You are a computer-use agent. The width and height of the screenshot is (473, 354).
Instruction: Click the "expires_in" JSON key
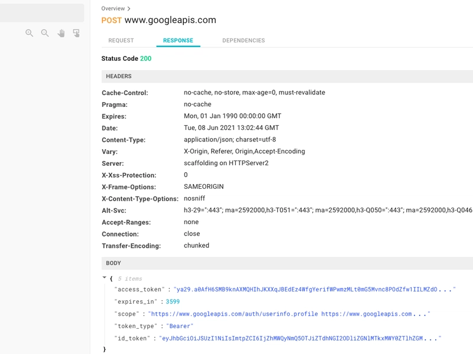[136, 301]
